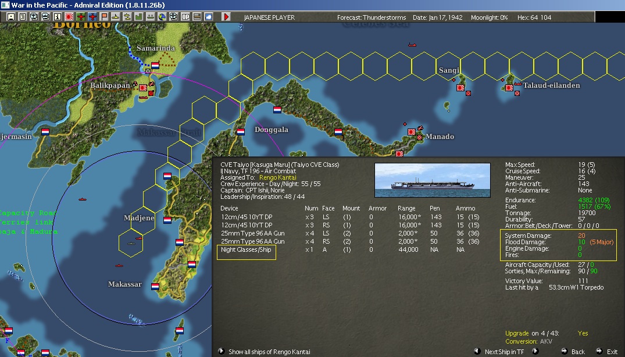Click ship icon in hex south of Madjene
This screenshot has height=357, width=625.
[131, 243]
